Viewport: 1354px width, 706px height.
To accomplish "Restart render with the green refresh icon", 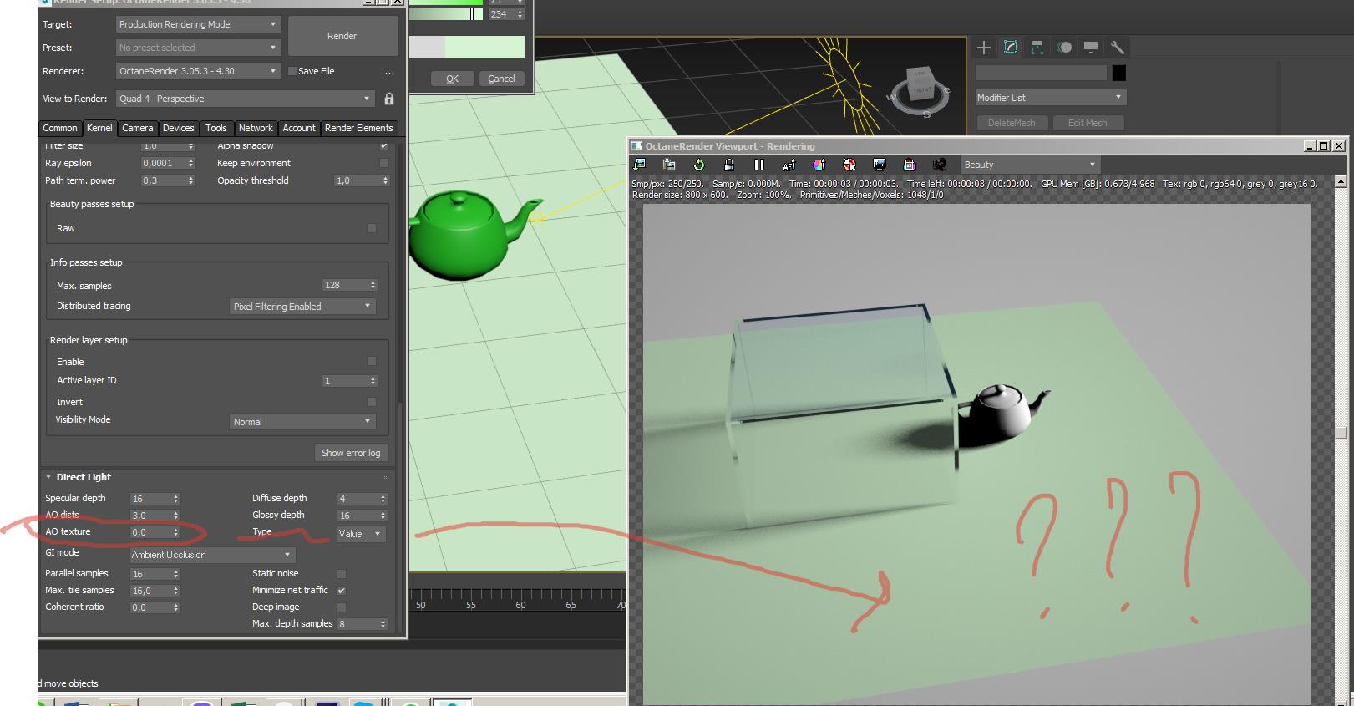I will pos(699,165).
